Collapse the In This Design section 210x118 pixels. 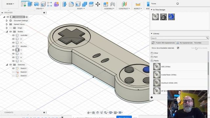(152, 10)
